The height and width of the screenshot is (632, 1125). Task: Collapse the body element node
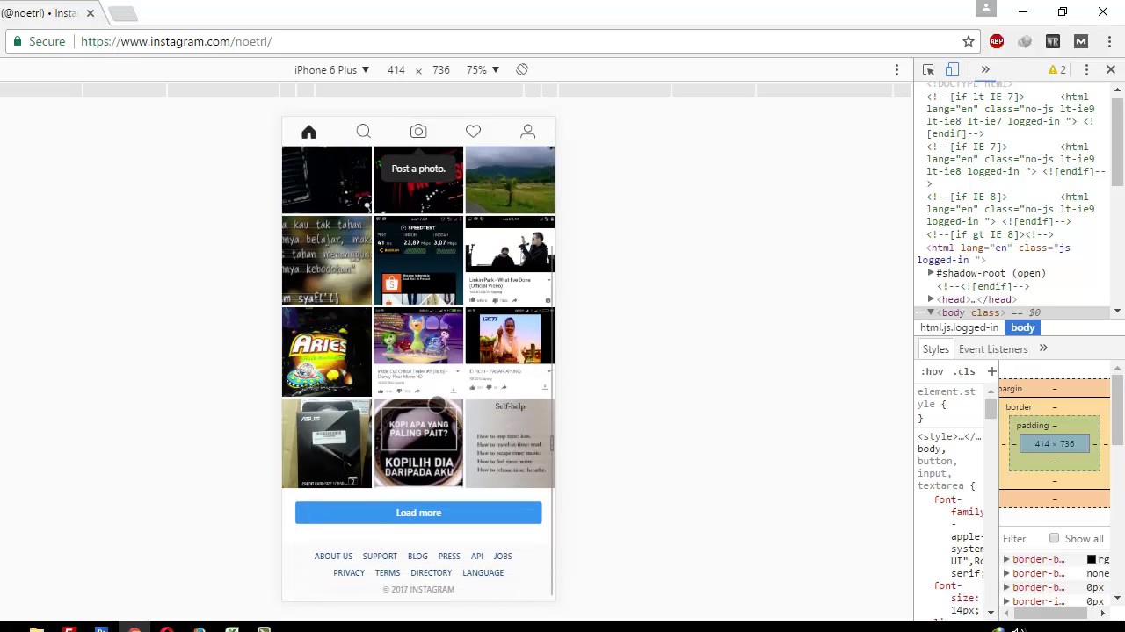[x=931, y=312]
